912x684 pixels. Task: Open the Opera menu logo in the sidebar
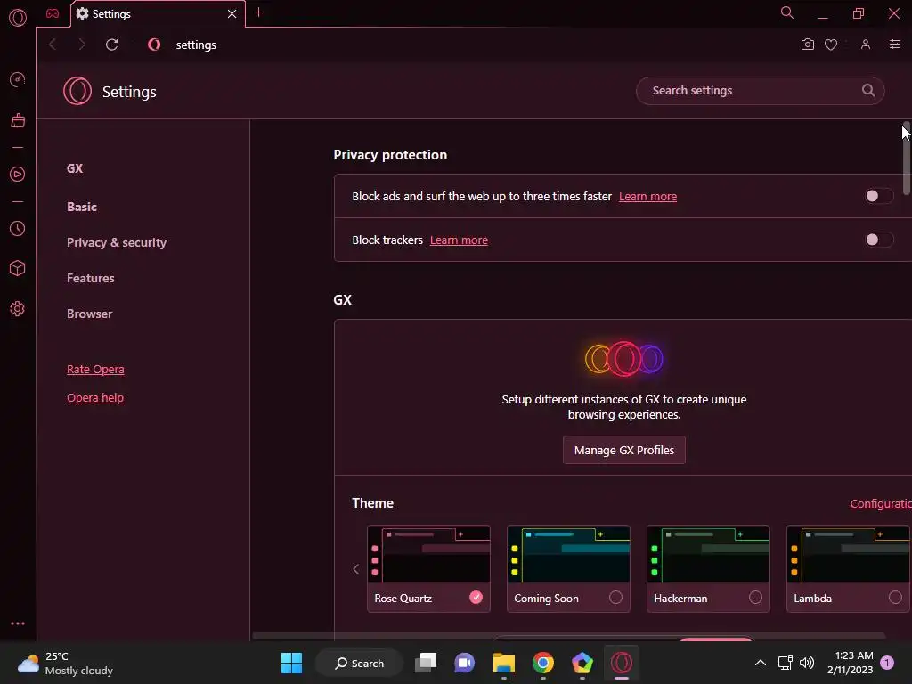(x=18, y=18)
